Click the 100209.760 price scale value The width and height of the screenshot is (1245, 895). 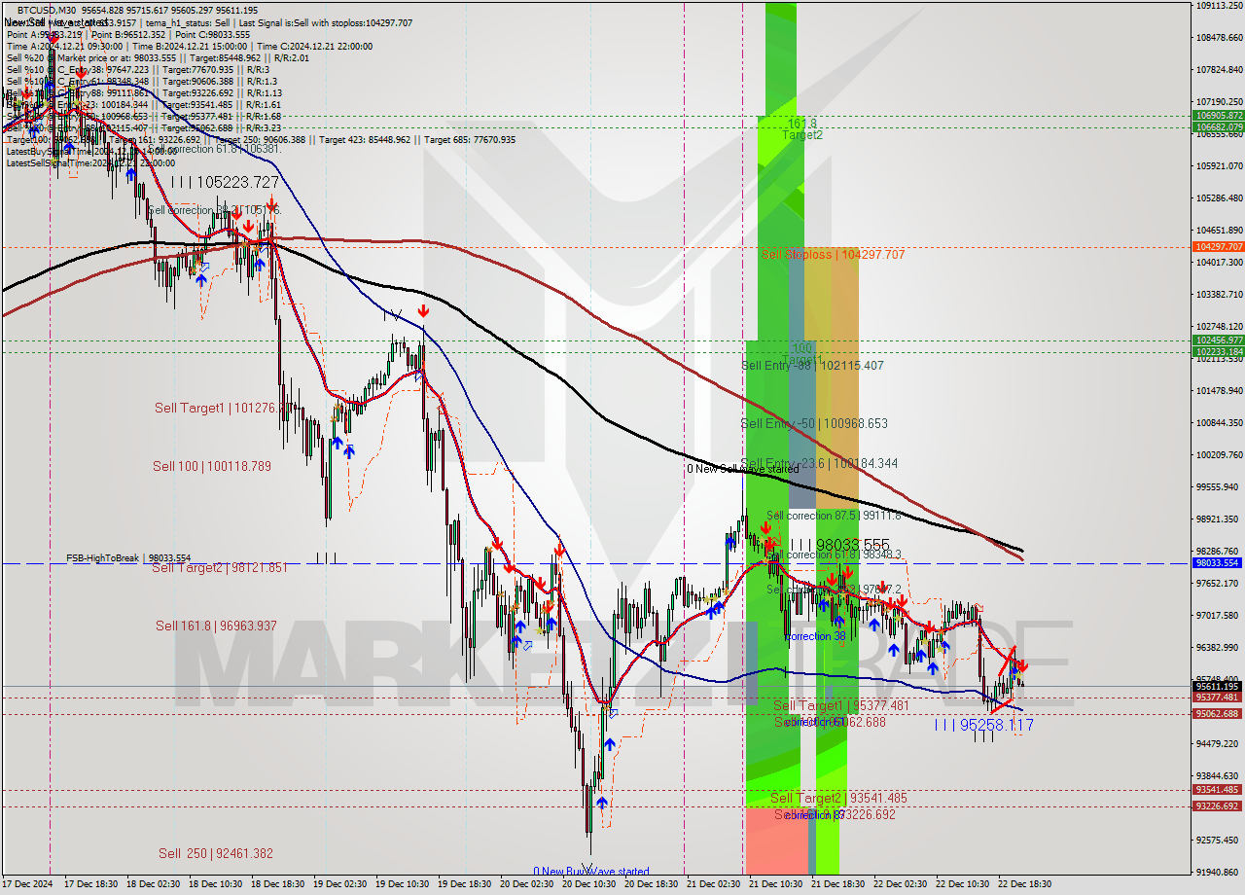coord(1219,455)
